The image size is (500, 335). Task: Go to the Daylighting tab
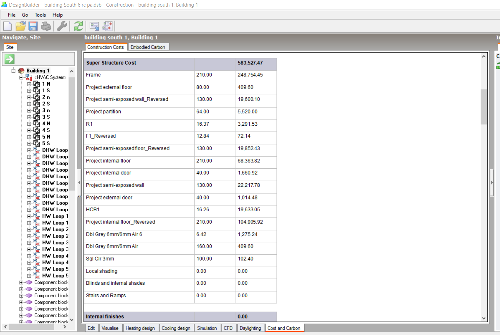point(250,328)
